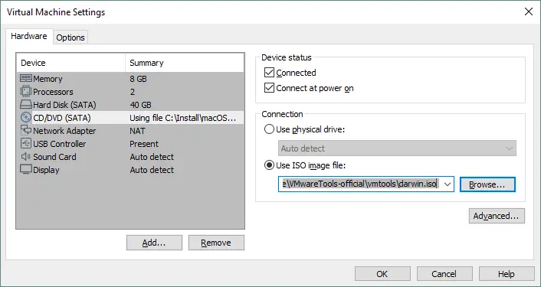Click the Add... device button
This screenshot has height=287, width=541.
(x=154, y=243)
